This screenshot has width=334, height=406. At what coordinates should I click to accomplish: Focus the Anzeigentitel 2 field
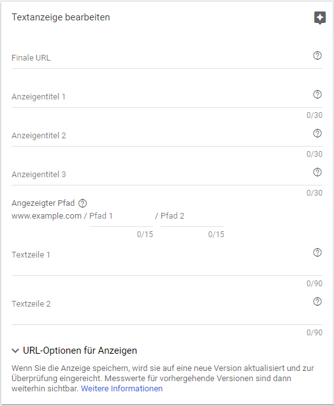tap(161, 136)
